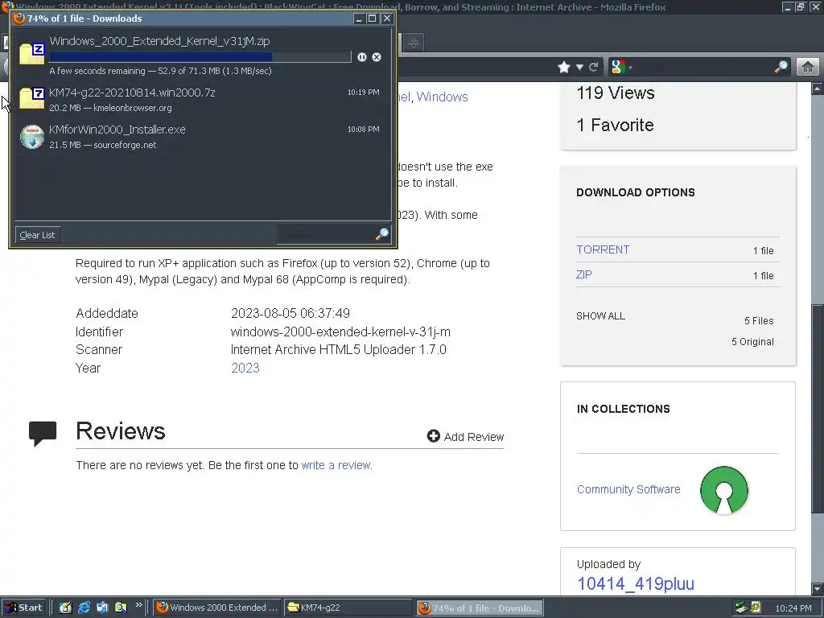Image resolution: width=824 pixels, height=618 pixels.
Task: Switch to KM74-g22 folder taskbar button
Action: [348, 608]
